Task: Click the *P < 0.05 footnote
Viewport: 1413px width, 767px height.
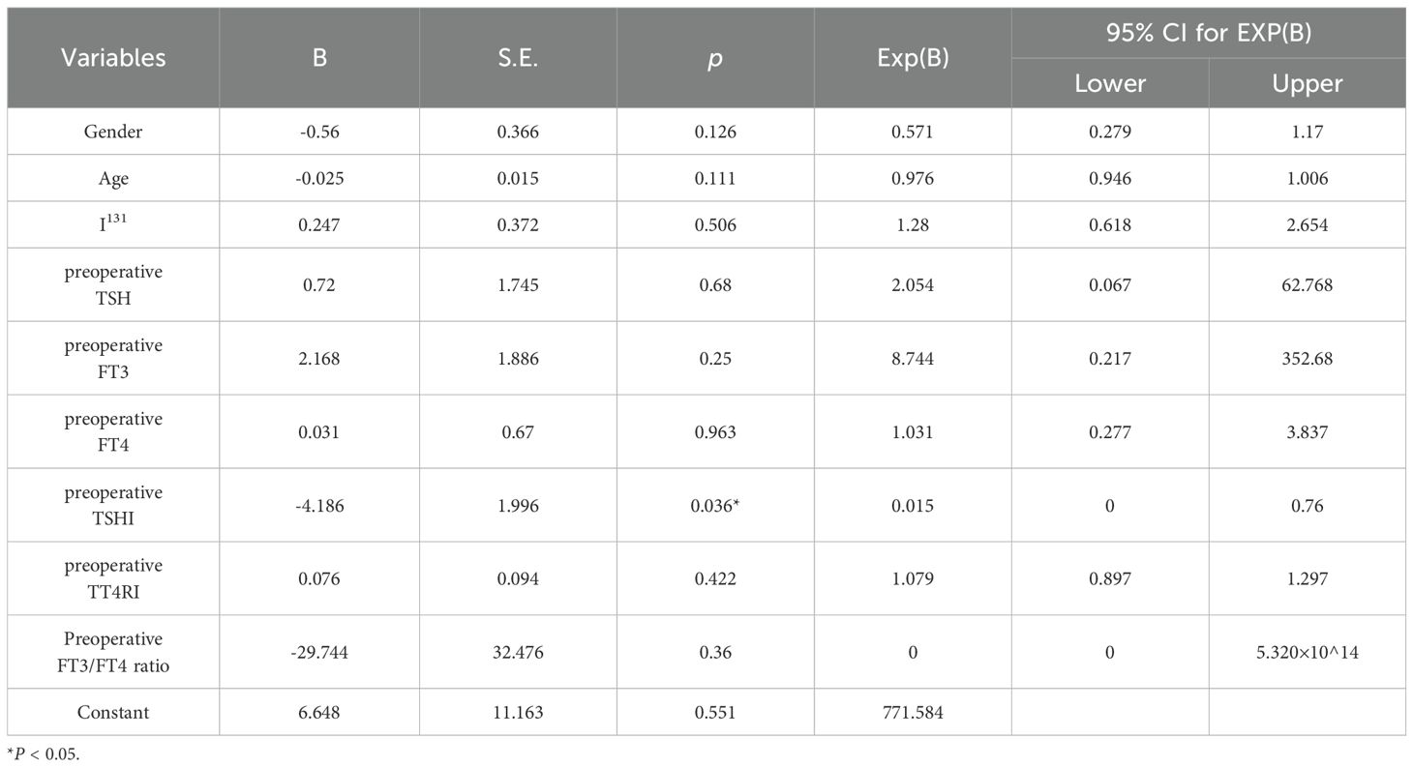Action: (45, 754)
